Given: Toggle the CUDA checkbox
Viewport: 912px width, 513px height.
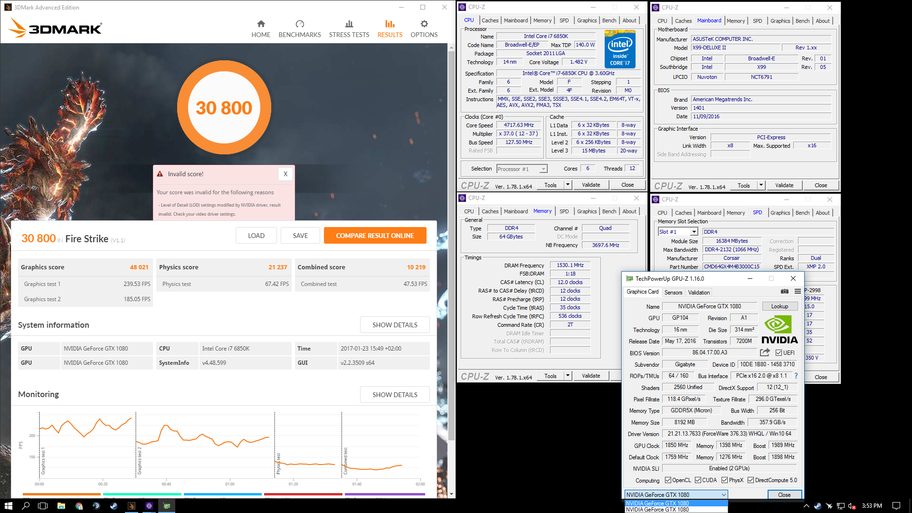Looking at the screenshot, I should tap(698, 480).
